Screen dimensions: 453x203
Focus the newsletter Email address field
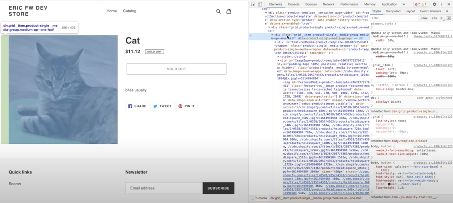(x=164, y=188)
